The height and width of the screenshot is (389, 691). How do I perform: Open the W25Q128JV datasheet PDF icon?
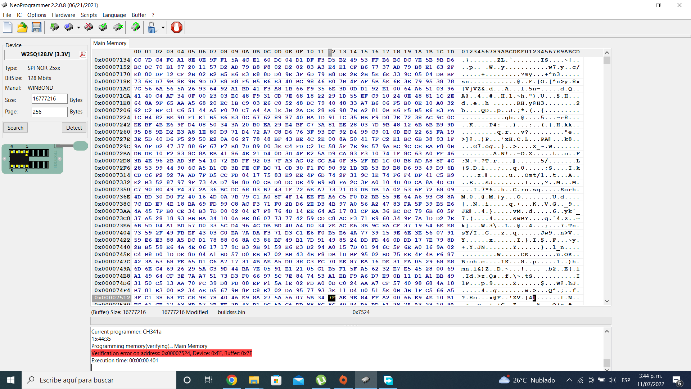[83, 54]
